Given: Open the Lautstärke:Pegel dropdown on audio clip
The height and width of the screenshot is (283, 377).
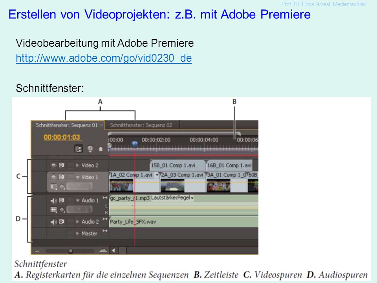Looking at the screenshot, I should (x=192, y=198).
